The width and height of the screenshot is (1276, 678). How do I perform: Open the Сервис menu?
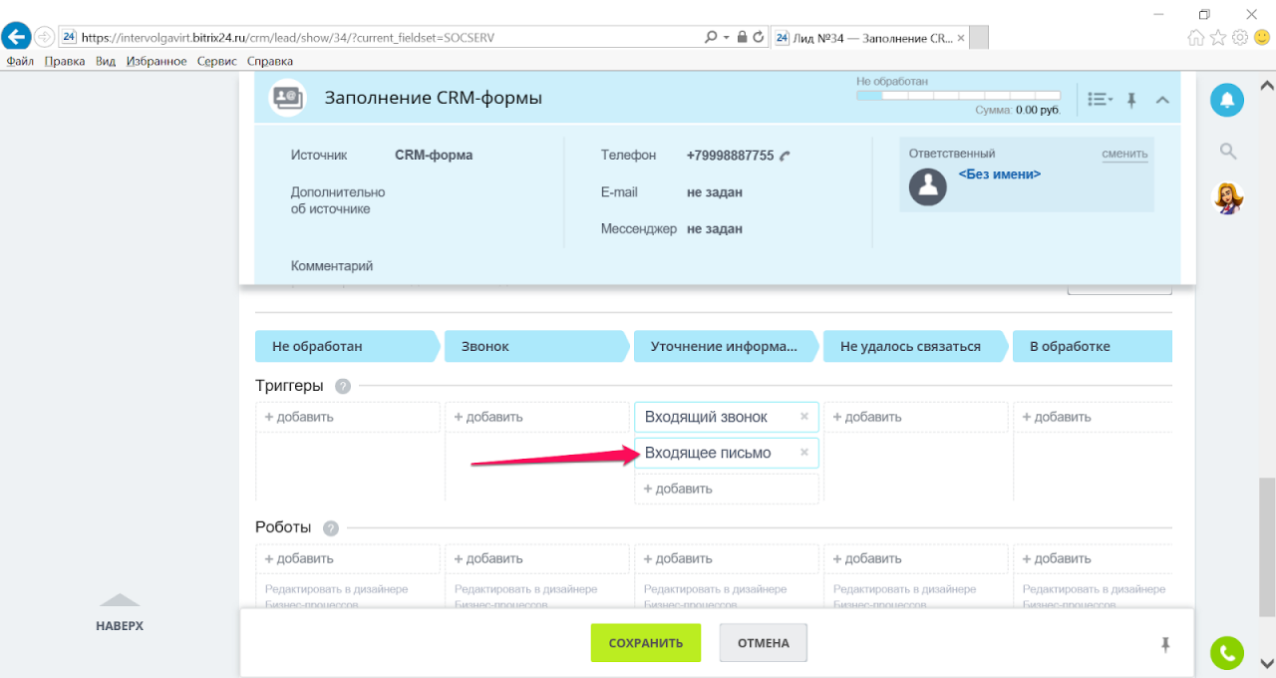click(x=217, y=62)
